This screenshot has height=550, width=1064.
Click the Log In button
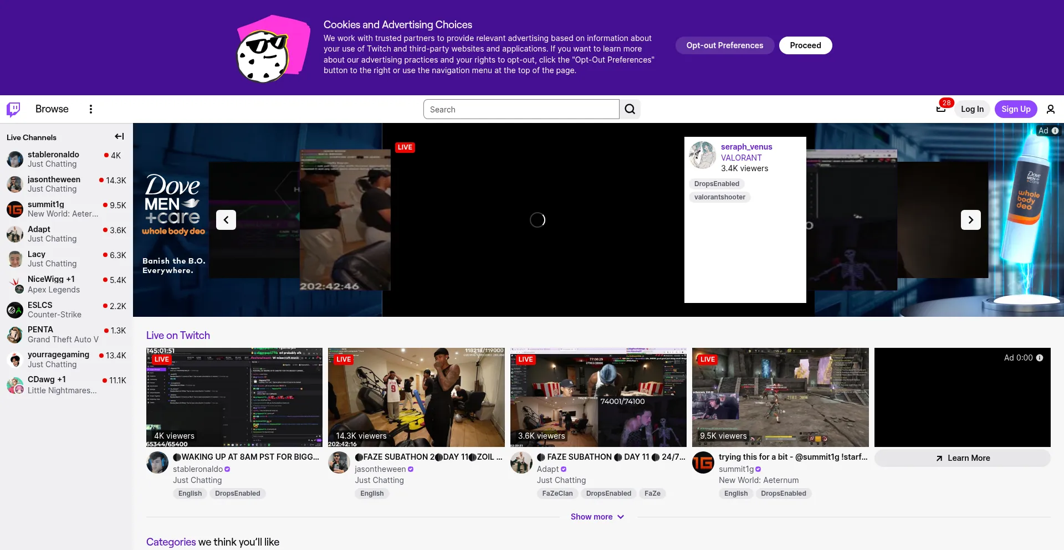972,109
